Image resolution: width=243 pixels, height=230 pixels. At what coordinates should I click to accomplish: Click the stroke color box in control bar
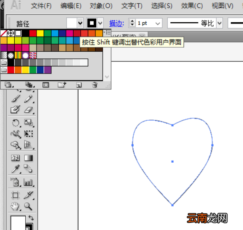(x=92, y=23)
